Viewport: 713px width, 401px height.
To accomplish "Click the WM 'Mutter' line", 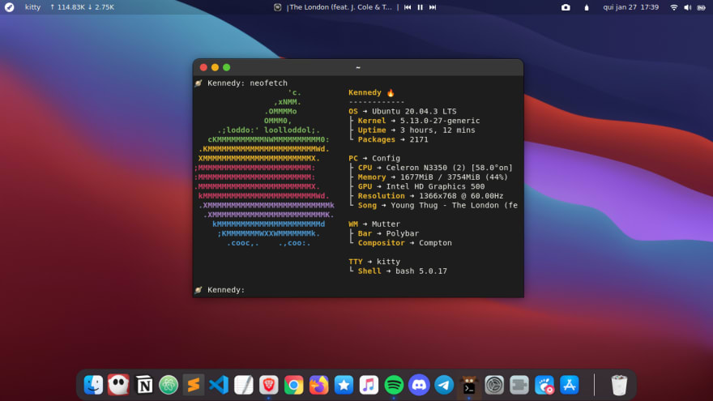I will [x=374, y=224].
